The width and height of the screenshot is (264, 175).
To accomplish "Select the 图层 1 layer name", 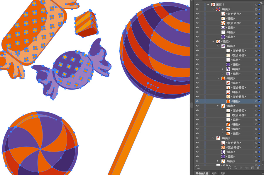I will click(220, 4).
